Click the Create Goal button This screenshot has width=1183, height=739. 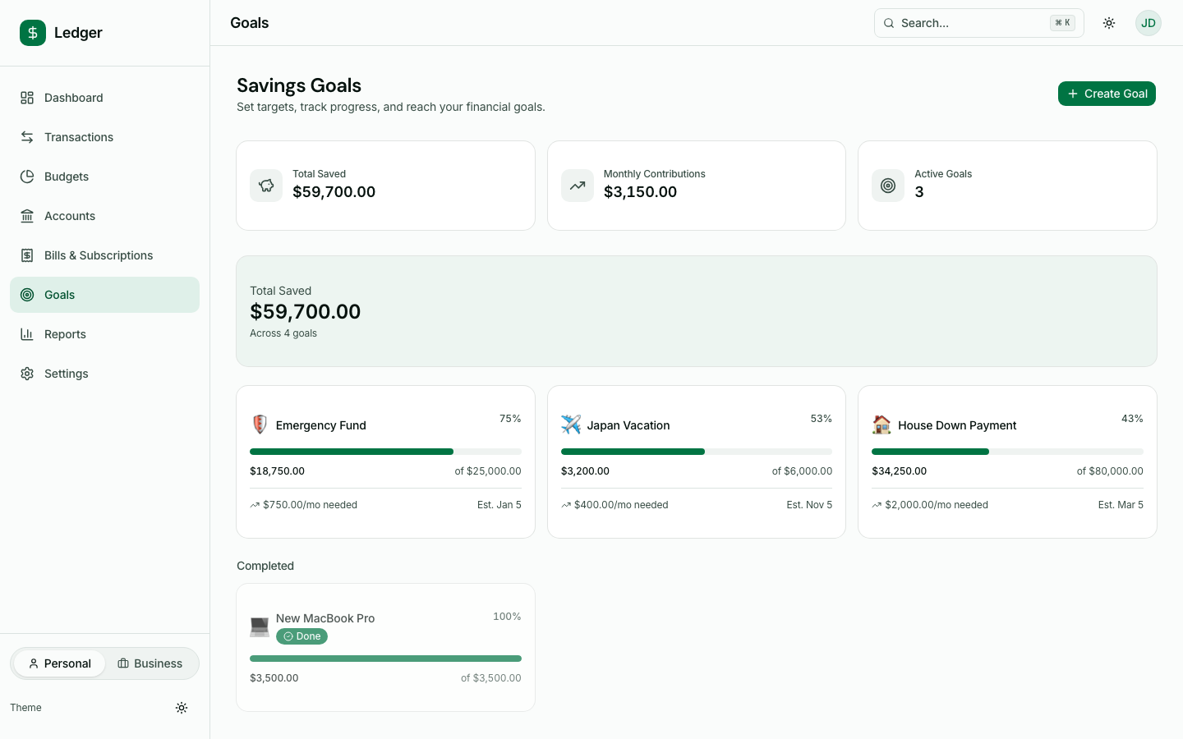pyautogui.click(x=1107, y=94)
